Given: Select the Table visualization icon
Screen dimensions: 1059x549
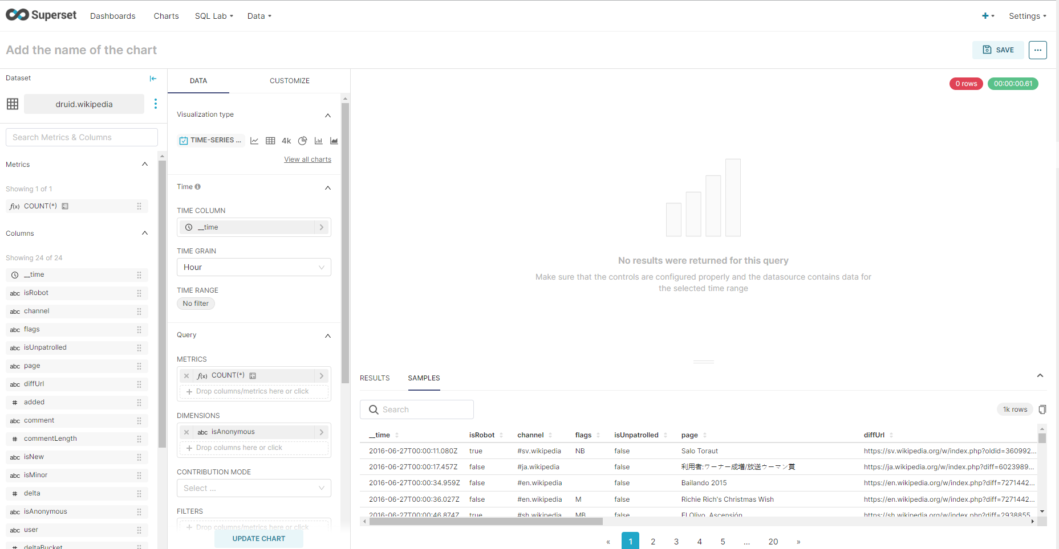Looking at the screenshot, I should click(270, 141).
